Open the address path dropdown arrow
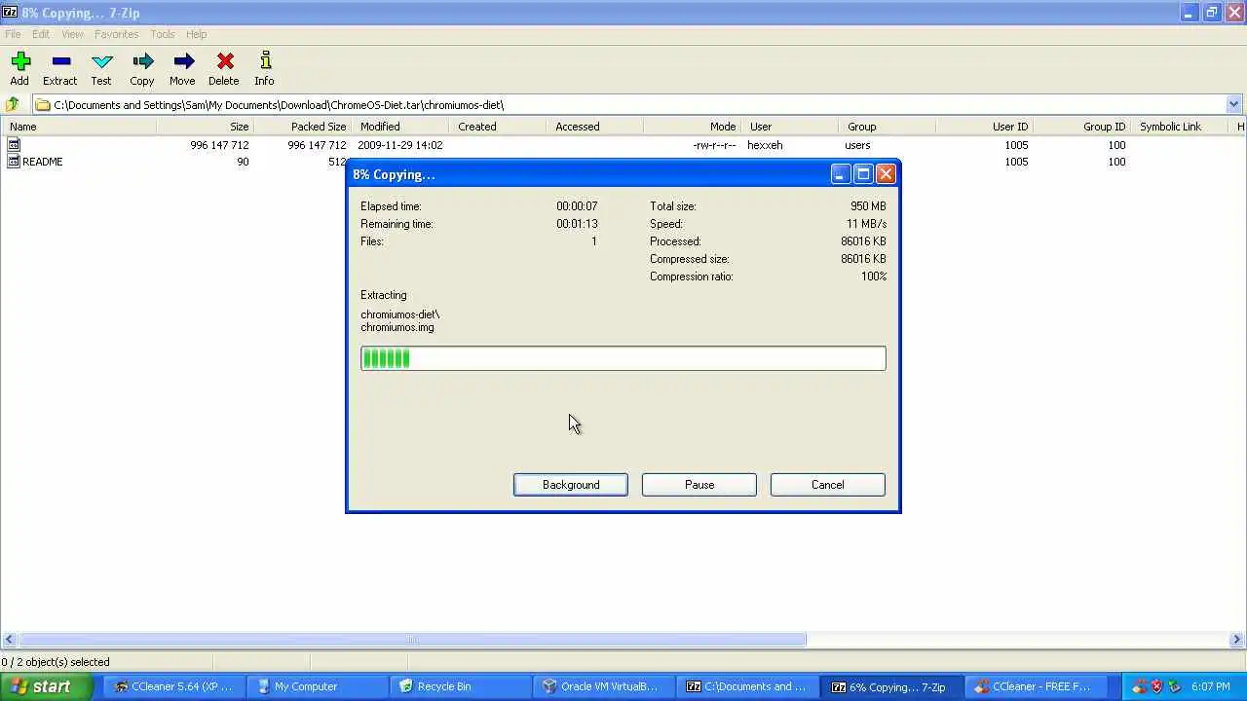The width and height of the screenshot is (1247, 701). (1233, 104)
